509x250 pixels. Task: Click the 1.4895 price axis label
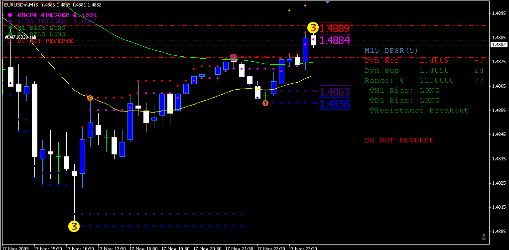point(499,13)
